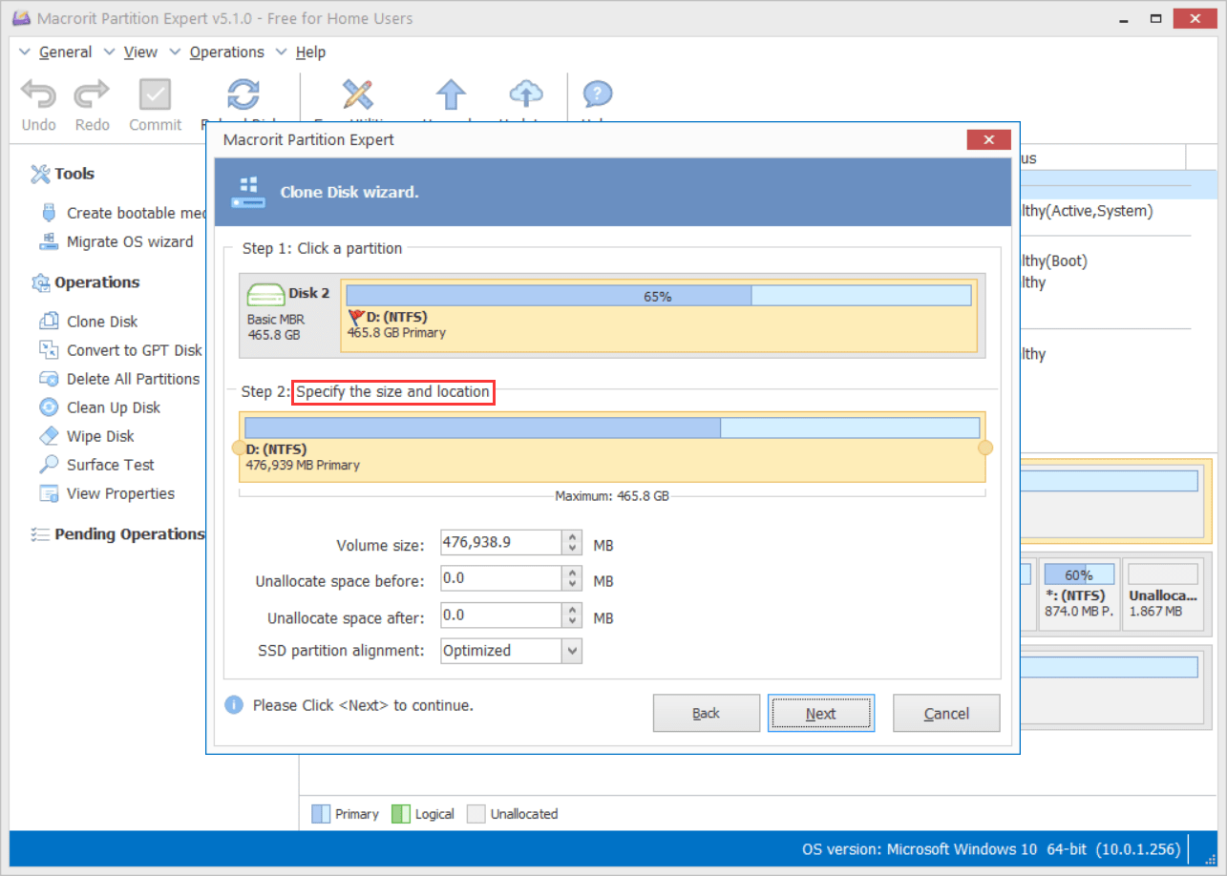
Task: Expand the arrow before Operations menu
Action: (175, 52)
